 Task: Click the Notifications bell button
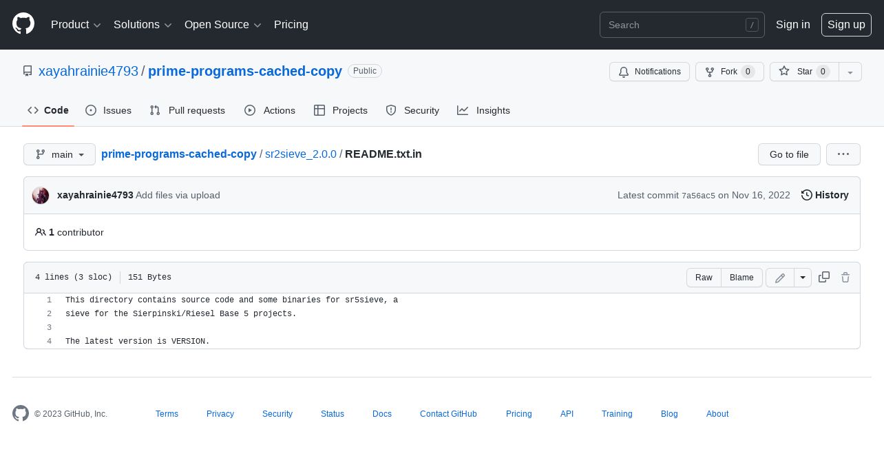point(649,72)
